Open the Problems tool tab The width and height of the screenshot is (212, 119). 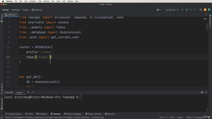pyautogui.click(x=42, y=114)
